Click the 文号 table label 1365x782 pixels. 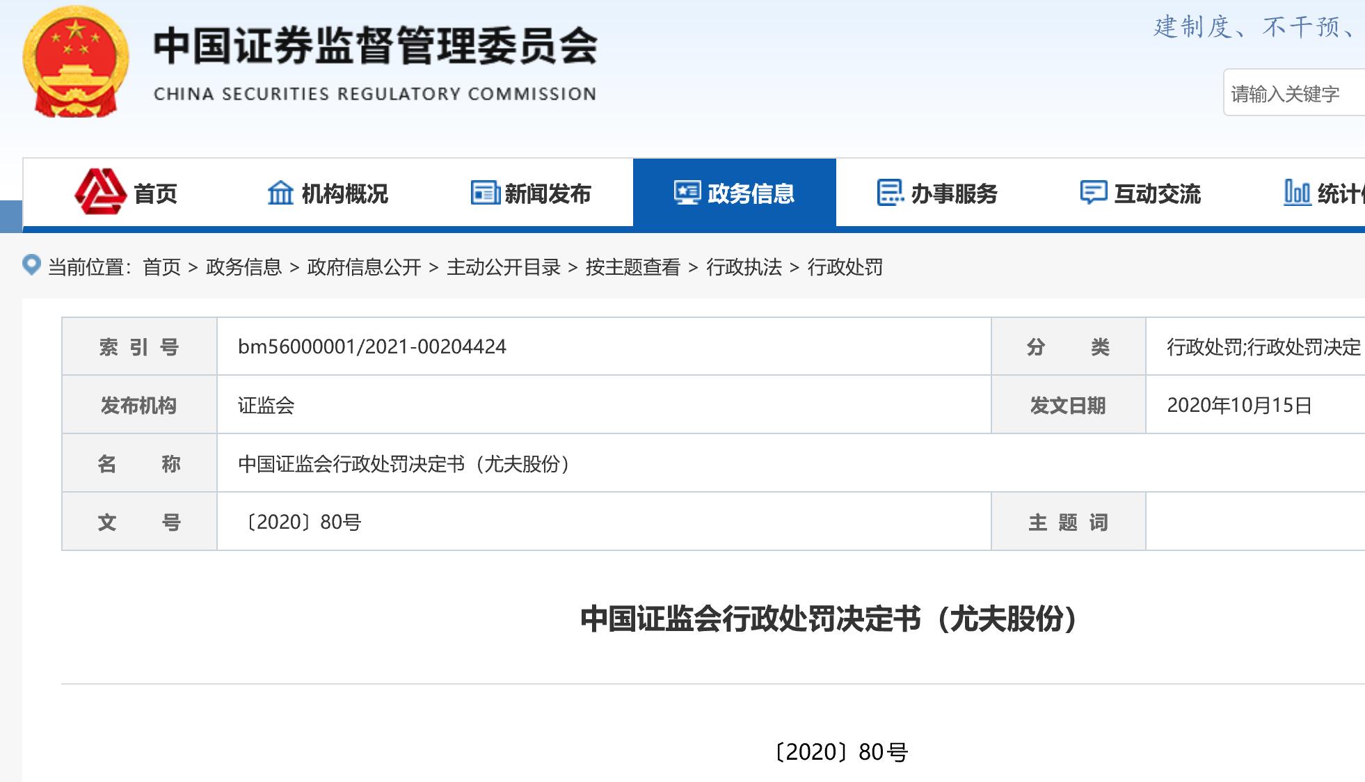139,522
